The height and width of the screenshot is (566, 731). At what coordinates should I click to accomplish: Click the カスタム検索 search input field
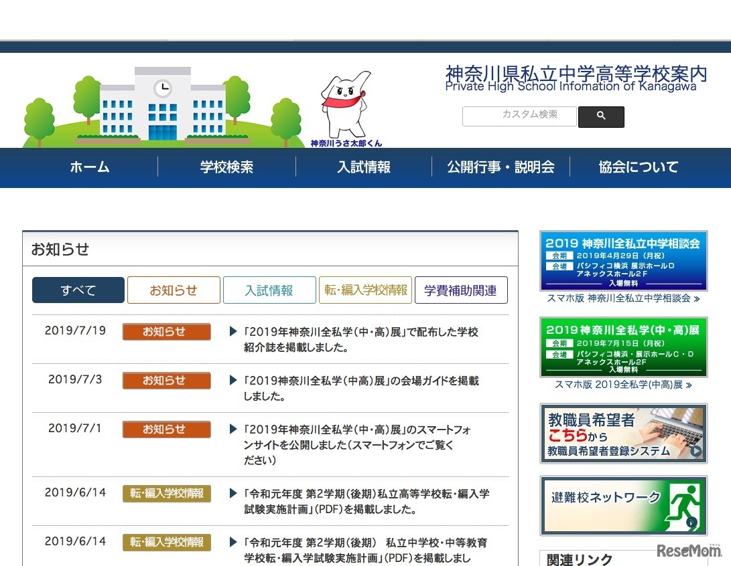[x=519, y=116]
